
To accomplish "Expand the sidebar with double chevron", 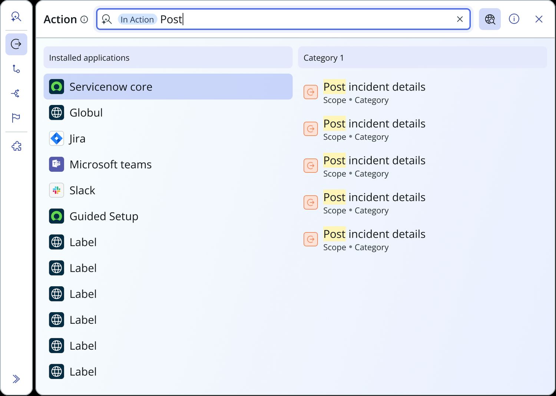I will [16, 379].
